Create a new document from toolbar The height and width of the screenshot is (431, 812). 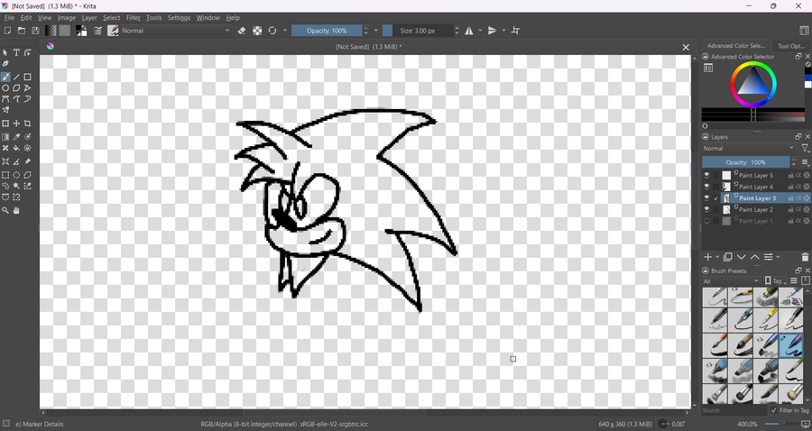pos(8,31)
